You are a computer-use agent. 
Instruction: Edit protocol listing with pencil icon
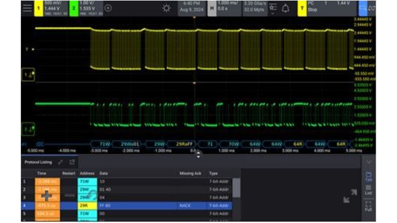tap(61, 162)
